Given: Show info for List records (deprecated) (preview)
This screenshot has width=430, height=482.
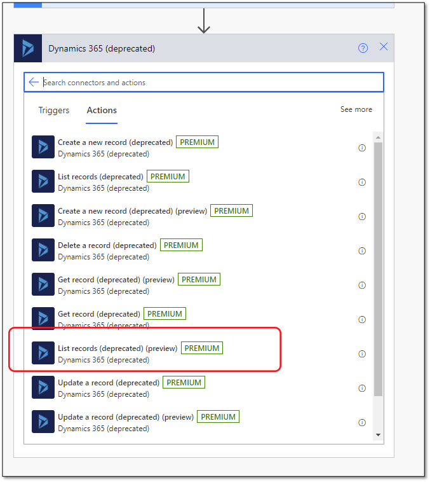Looking at the screenshot, I should 362,354.
